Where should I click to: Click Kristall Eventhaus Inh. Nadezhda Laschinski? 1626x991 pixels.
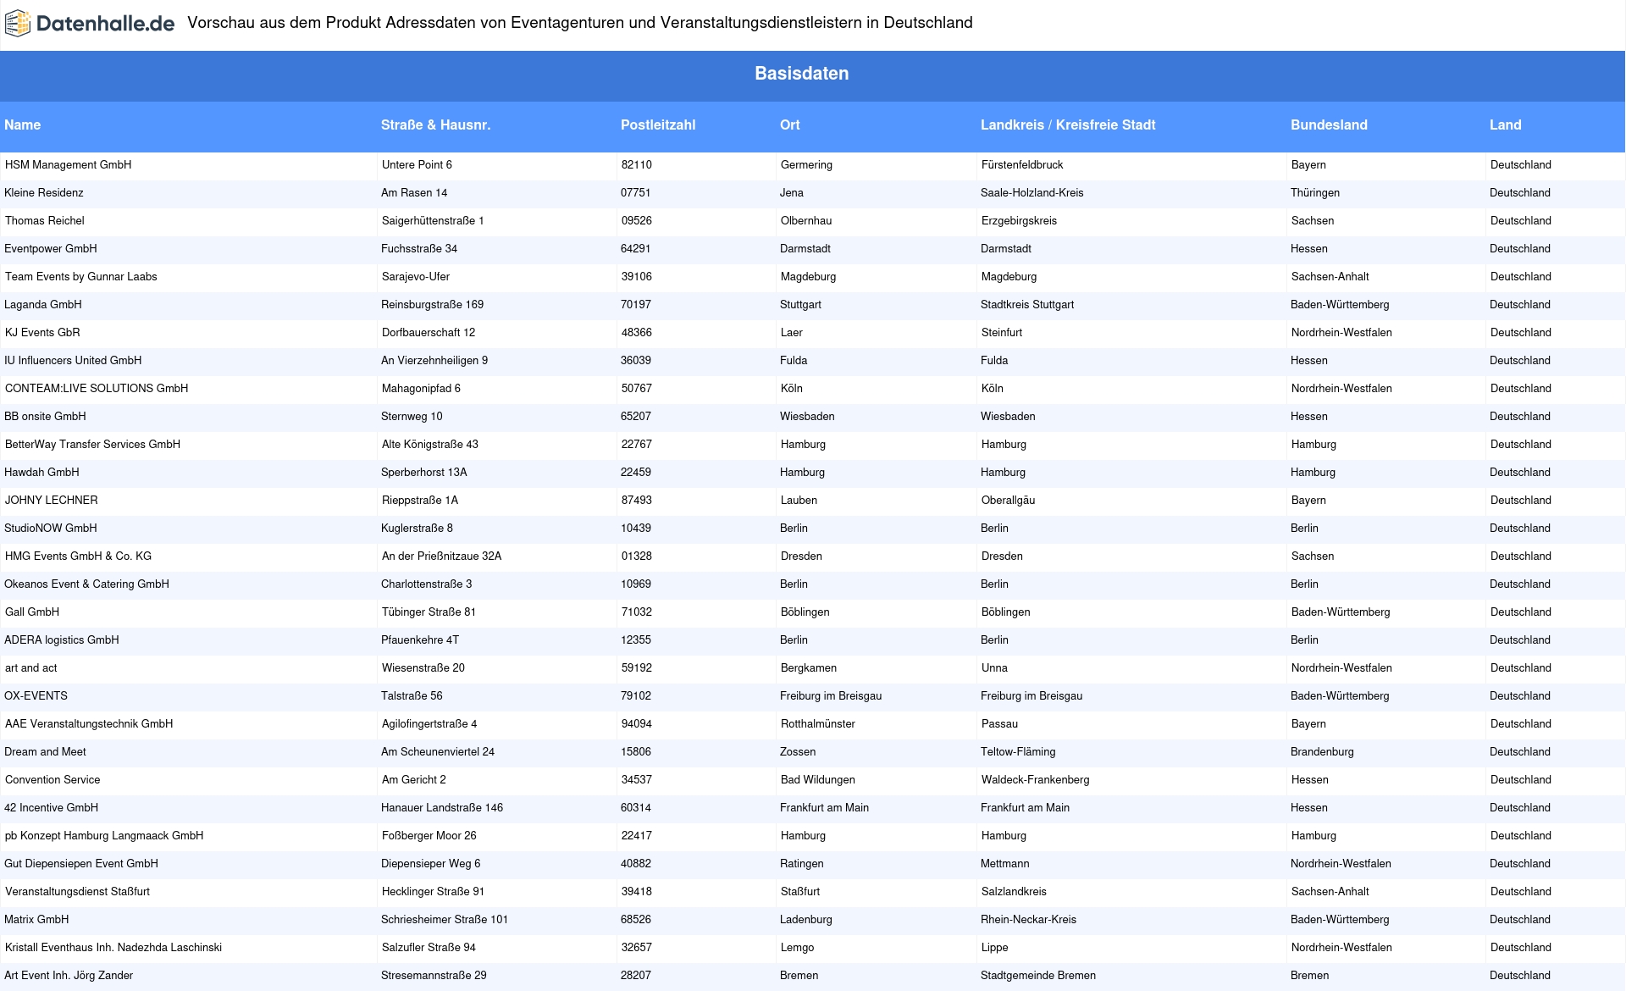click(x=113, y=948)
